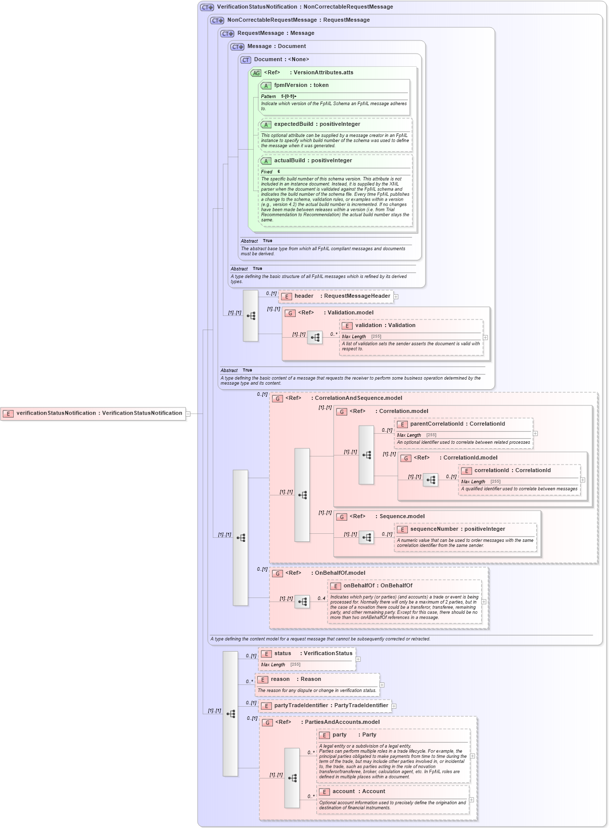Click the 'Pattern 5-[0-9]+' facet text
The width and height of the screenshot is (609, 828).
(279, 97)
